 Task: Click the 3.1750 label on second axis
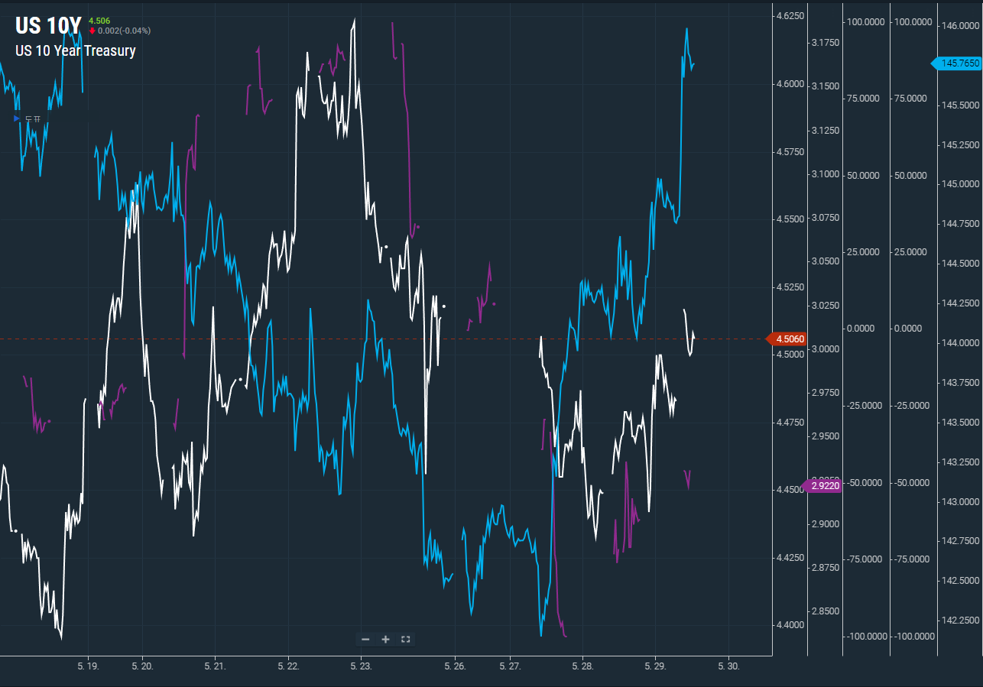click(824, 42)
